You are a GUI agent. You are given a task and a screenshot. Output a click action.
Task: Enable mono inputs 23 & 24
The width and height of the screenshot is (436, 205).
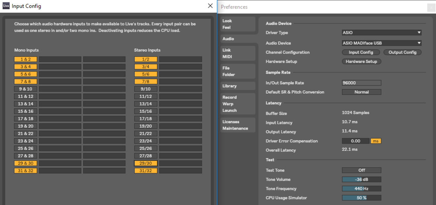[26, 141]
